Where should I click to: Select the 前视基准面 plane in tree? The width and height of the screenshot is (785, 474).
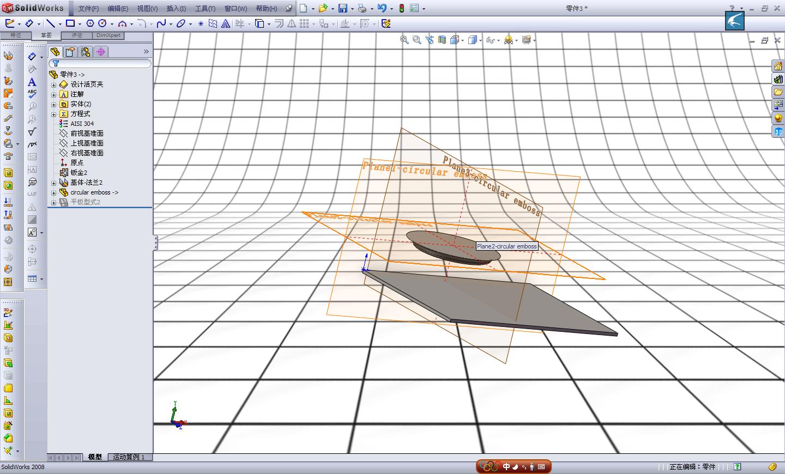pos(87,133)
